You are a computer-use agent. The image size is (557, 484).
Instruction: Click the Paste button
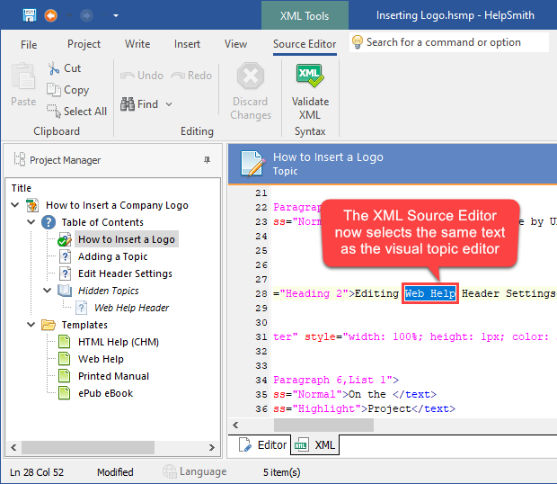tap(23, 85)
